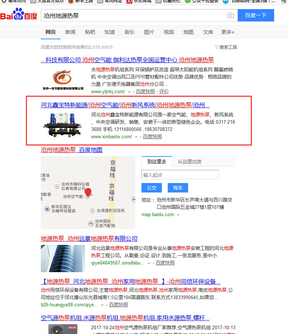
Task: Switch to the 视频 tab
Action: tap(169, 32)
